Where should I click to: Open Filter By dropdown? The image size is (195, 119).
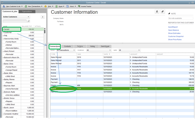(x=99, y=50)
